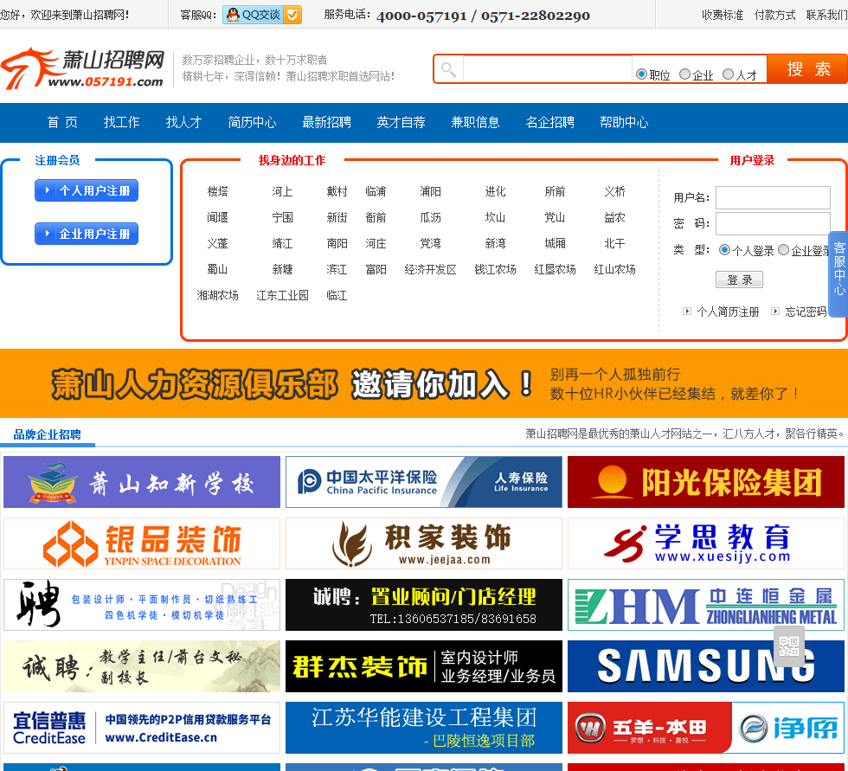Open the 付款方式 link
Screen dimensions: 848x771
(x=774, y=15)
